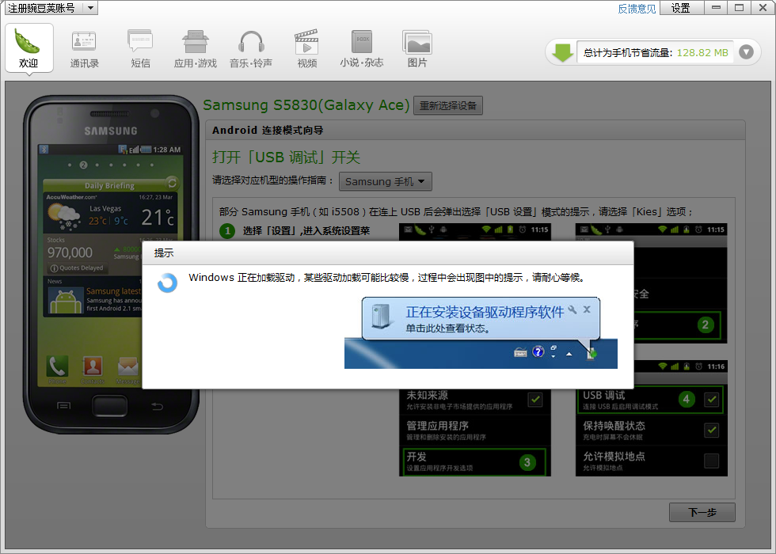Click the Android robot news icon

(66, 301)
